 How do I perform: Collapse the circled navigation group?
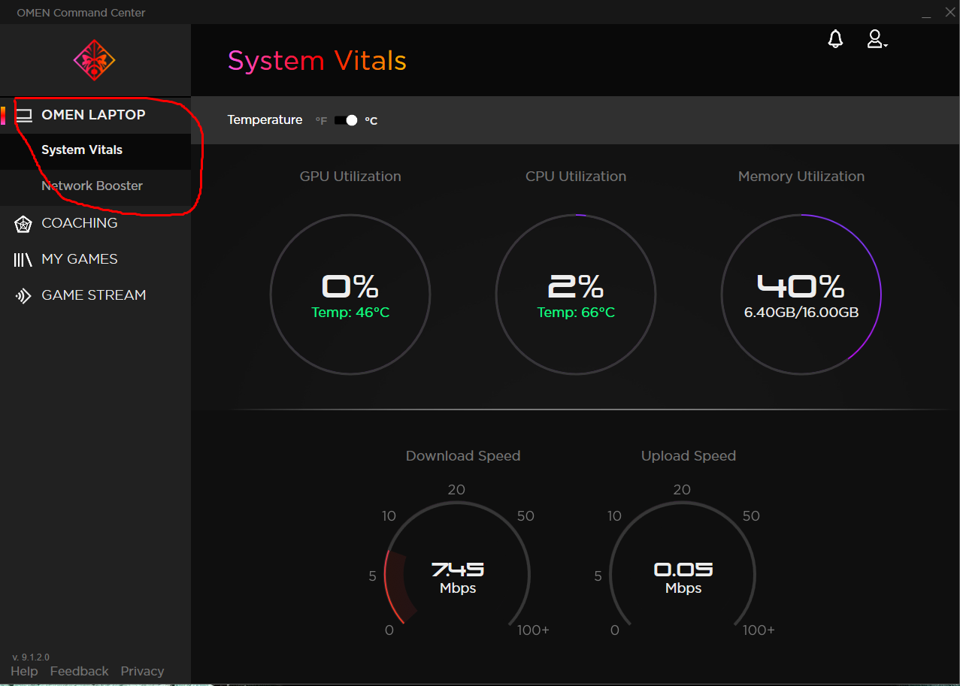click(94, 114)
